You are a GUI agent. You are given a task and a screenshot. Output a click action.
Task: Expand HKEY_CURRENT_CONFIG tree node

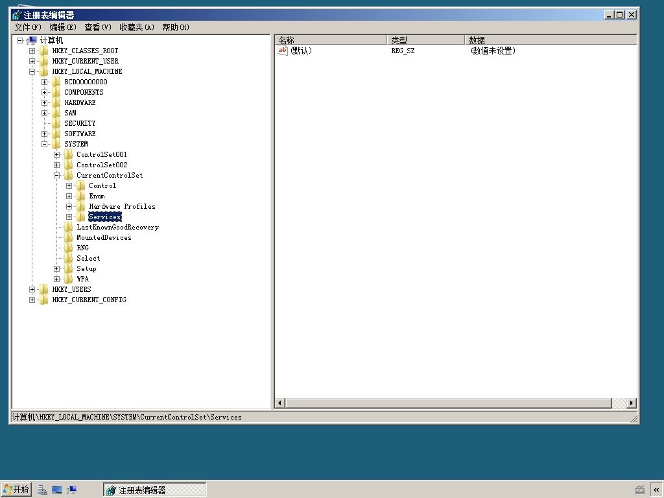coord(32,300)
